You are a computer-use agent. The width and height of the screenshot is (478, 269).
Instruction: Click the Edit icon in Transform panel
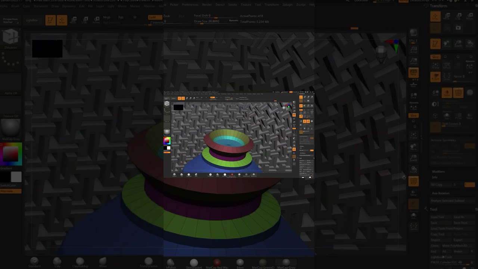click(x=435, y=44)
